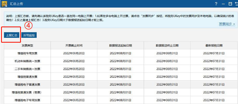This screenshot has width=238, height=104.
Task: Click the 反写监控 button
Action: tap(29, 35)
